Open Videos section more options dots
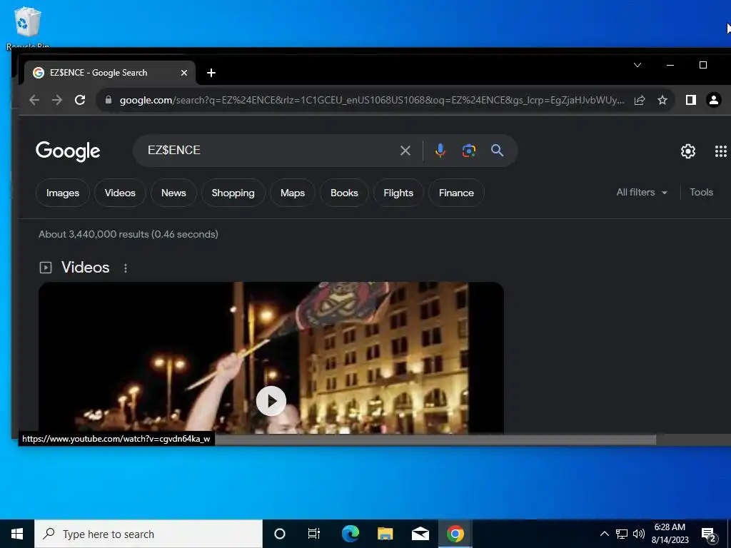Image resolution: width=731 pixels, height=548 pixels. point(126,268)
